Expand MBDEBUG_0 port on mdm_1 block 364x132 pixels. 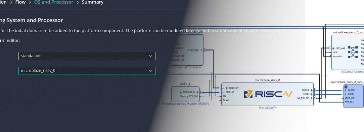pos(197,92)
